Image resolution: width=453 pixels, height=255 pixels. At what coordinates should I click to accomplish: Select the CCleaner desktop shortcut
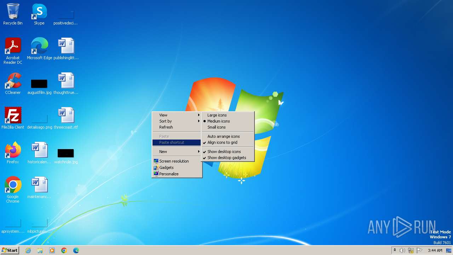(x=13, y=84)
